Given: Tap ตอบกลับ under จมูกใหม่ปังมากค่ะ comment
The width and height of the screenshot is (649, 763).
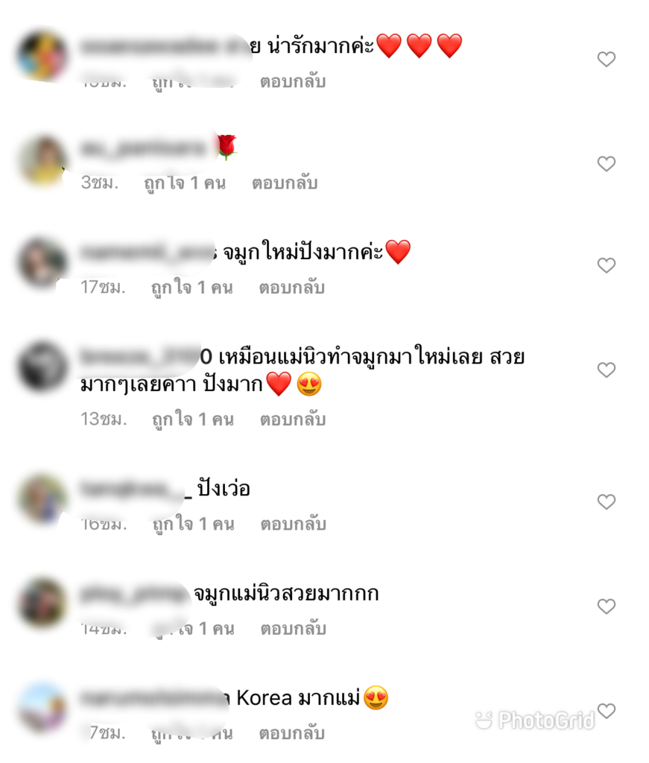Looking at the screenshot, I should tap(291, 288).
